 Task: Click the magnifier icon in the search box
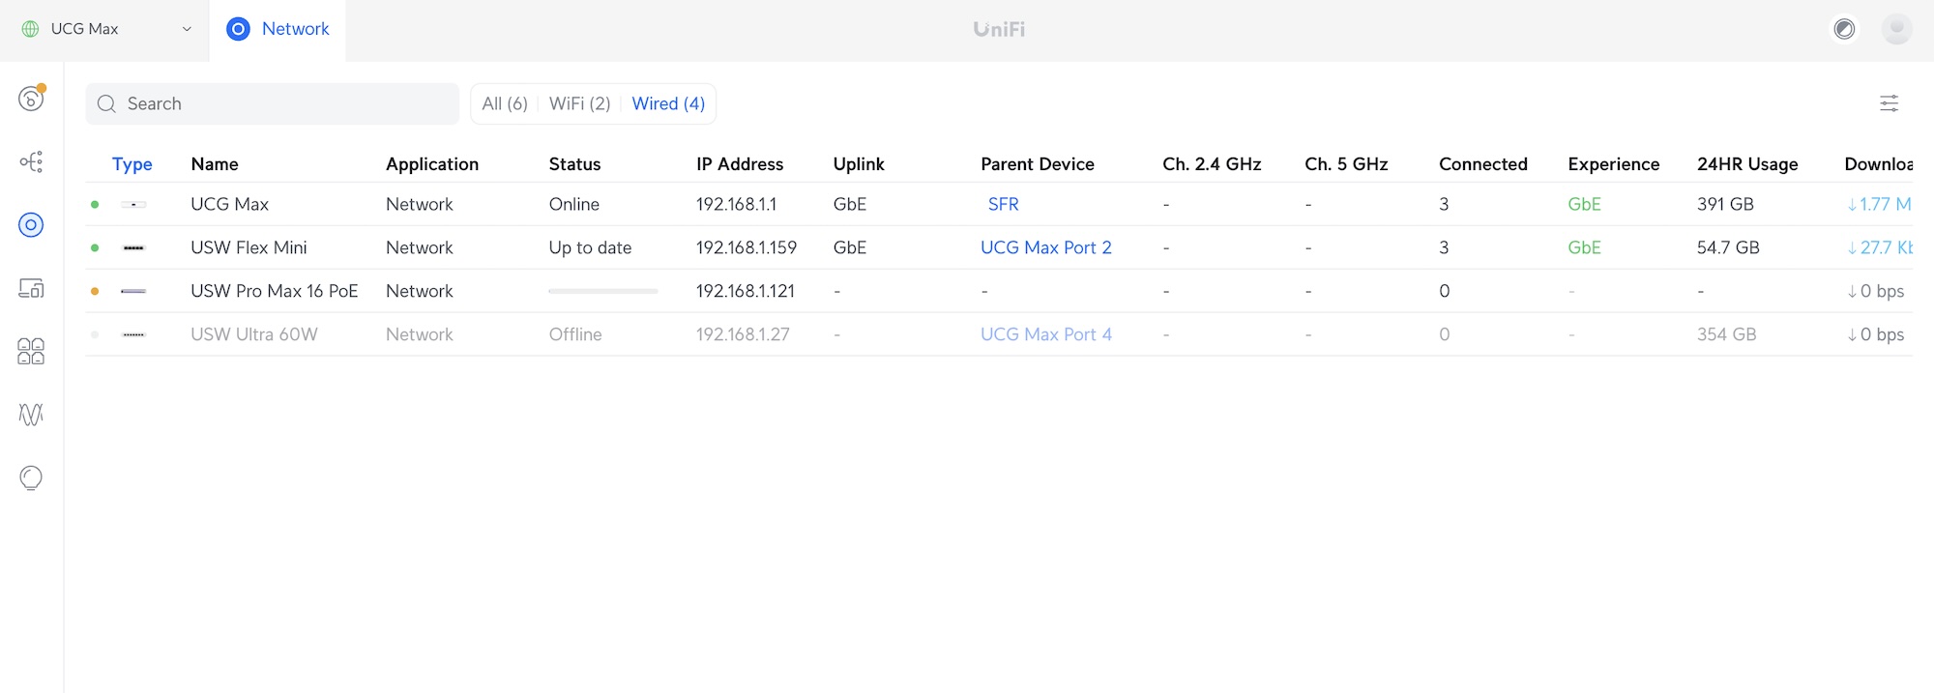(x=107, y=104)
